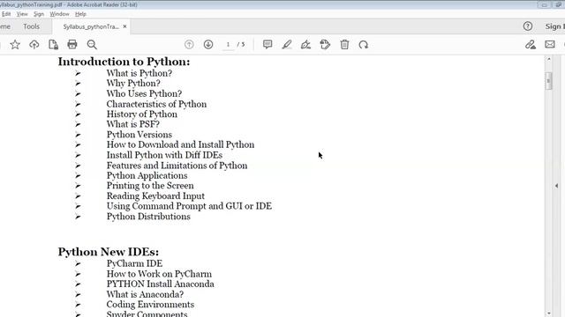
Task: Click 'Using Command Prompt and GUI or IDE'
Action: pyautogui.click(x=189, y=206)
